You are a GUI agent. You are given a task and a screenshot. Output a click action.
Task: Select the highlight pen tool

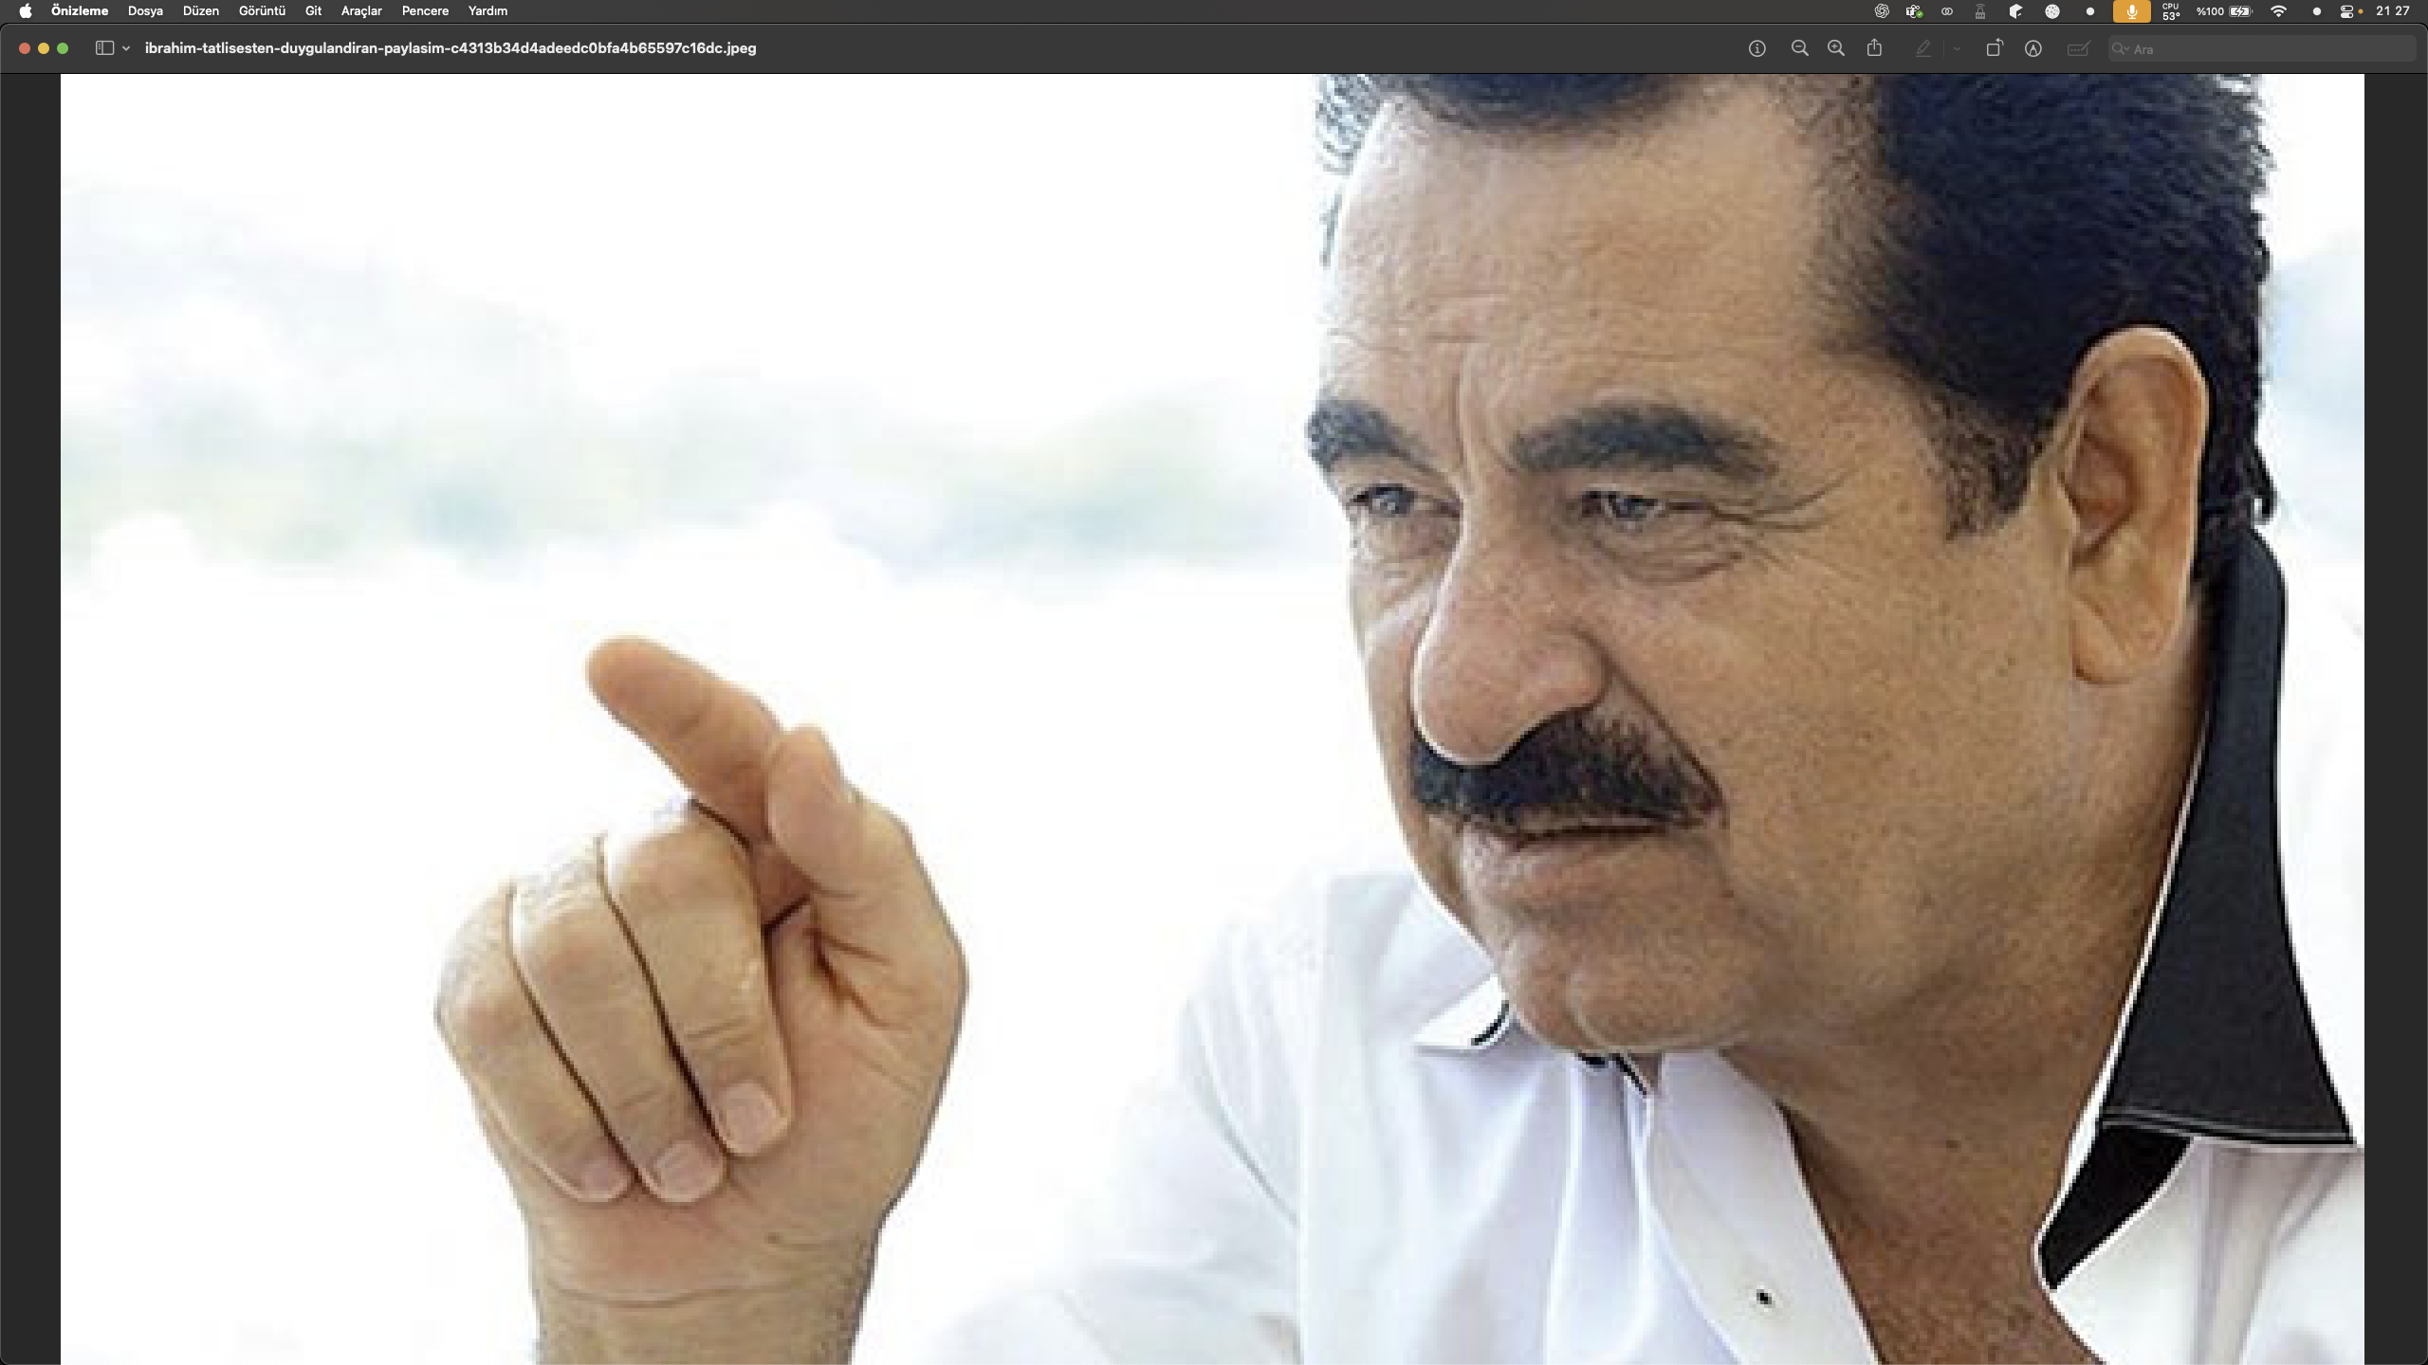click(x=1922, y=48)
